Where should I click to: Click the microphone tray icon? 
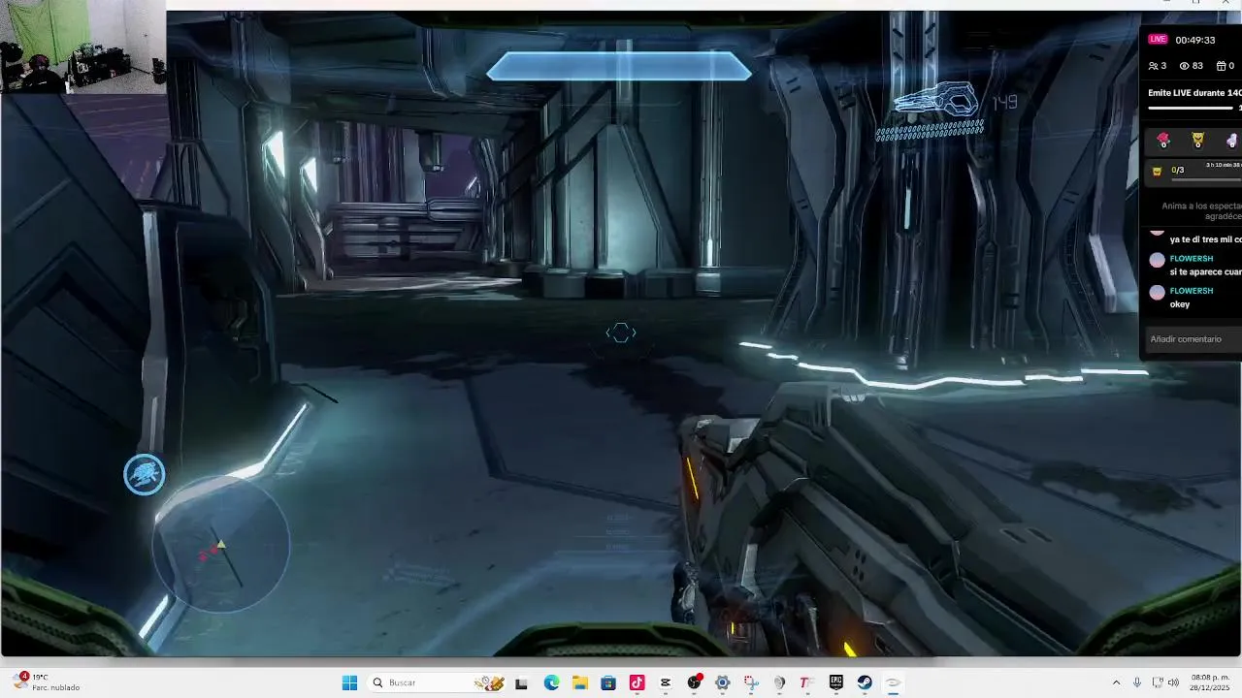pos(1137,682)
